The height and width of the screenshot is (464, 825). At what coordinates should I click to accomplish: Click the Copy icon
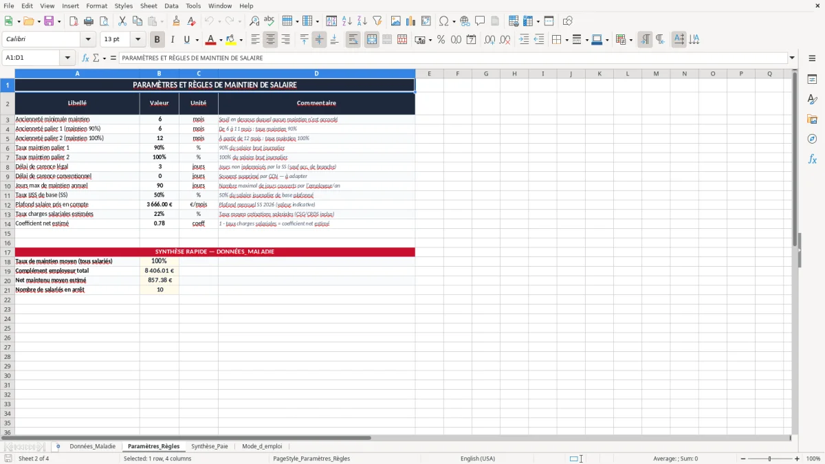pyautogui.click(x=137, y=21)
